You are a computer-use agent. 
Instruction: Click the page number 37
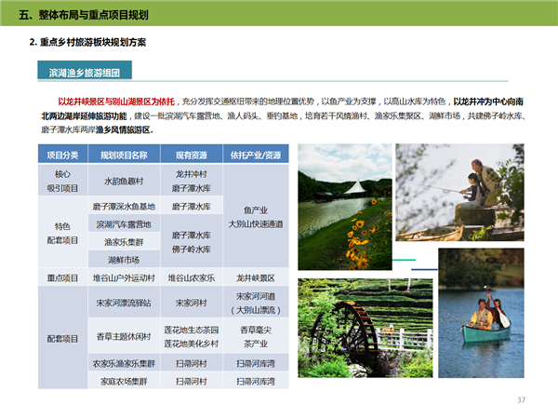[x=521, y=399]
